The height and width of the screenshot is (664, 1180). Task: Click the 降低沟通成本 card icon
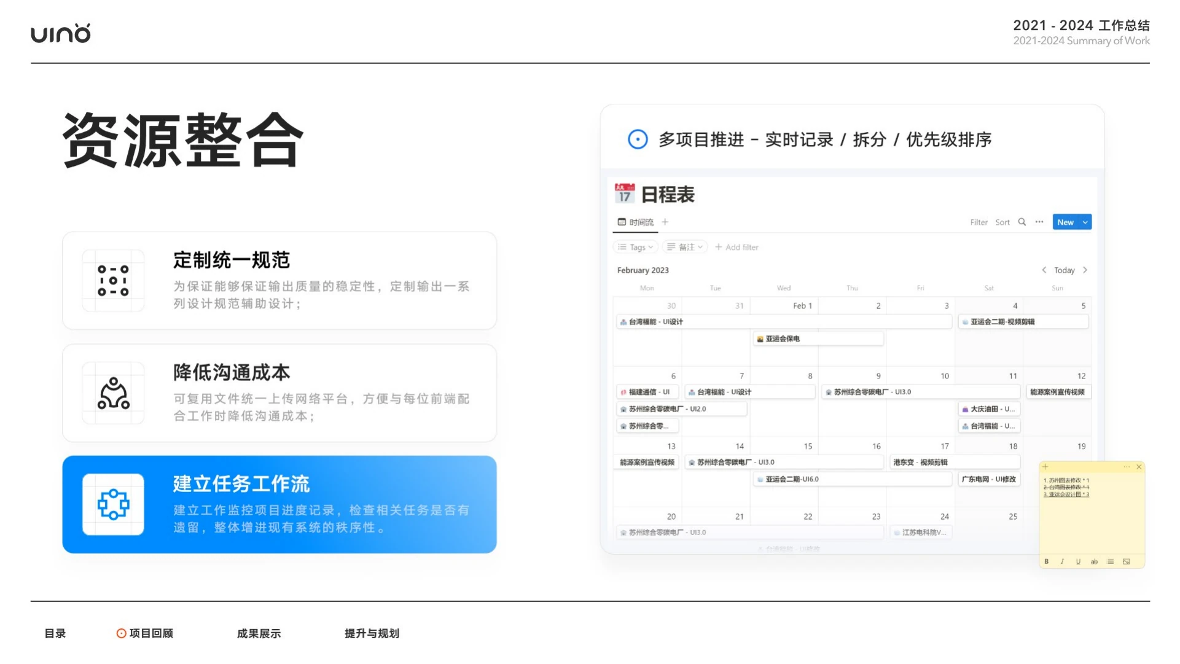(113, 393)
